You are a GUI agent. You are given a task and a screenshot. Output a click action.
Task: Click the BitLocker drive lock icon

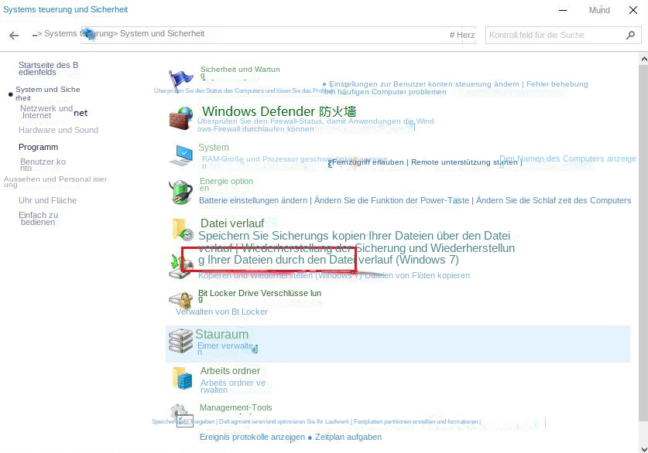pos(180,300)
